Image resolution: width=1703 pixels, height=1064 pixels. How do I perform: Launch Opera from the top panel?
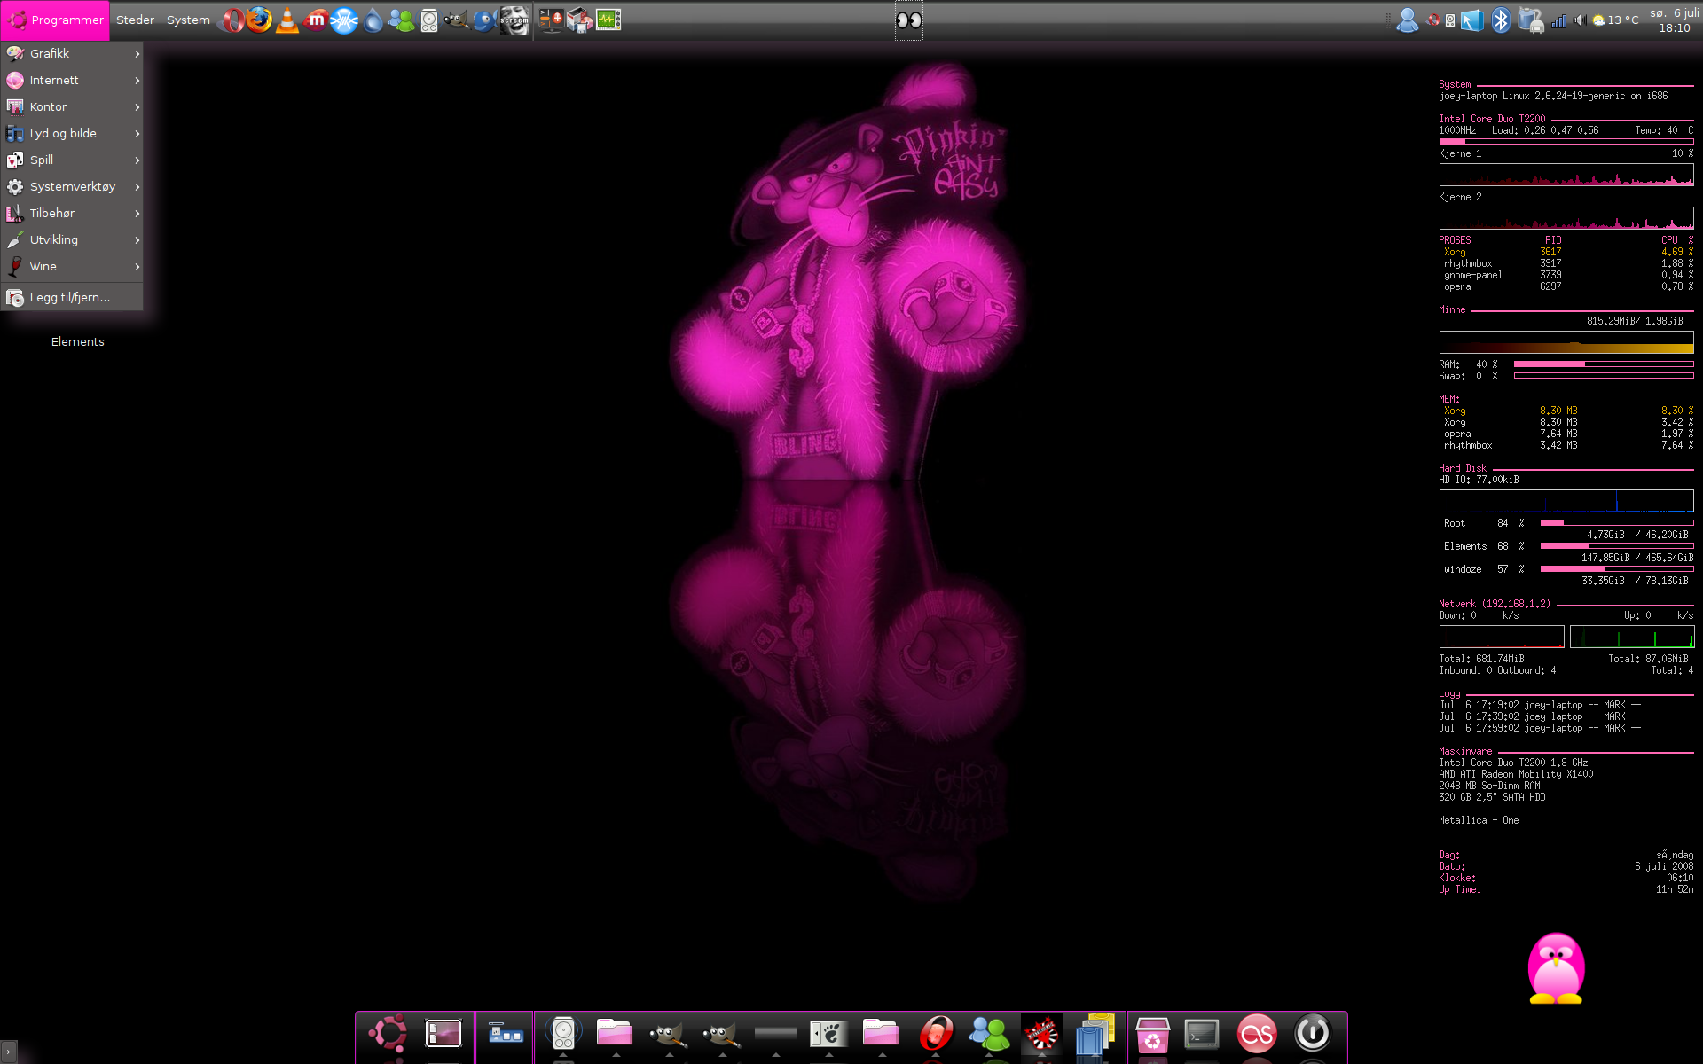tap(232, 20)
